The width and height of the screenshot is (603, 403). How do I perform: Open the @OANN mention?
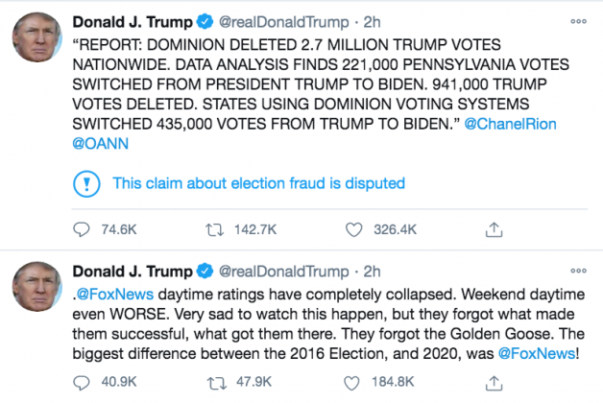coord(100,143)
